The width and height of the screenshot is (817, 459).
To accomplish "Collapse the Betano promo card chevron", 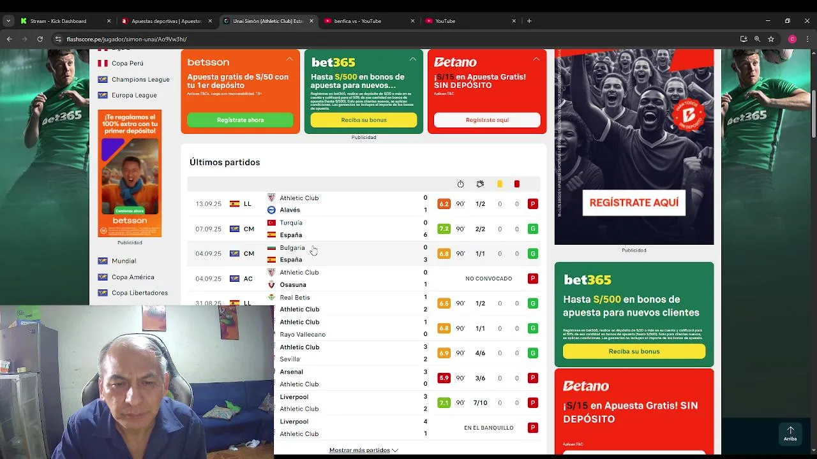I will tap(536, 59).
